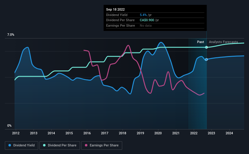Click the blue Dividend Yield legend dot
The height and width of the screenshot is (154, 249).
[x=10, y=145]
